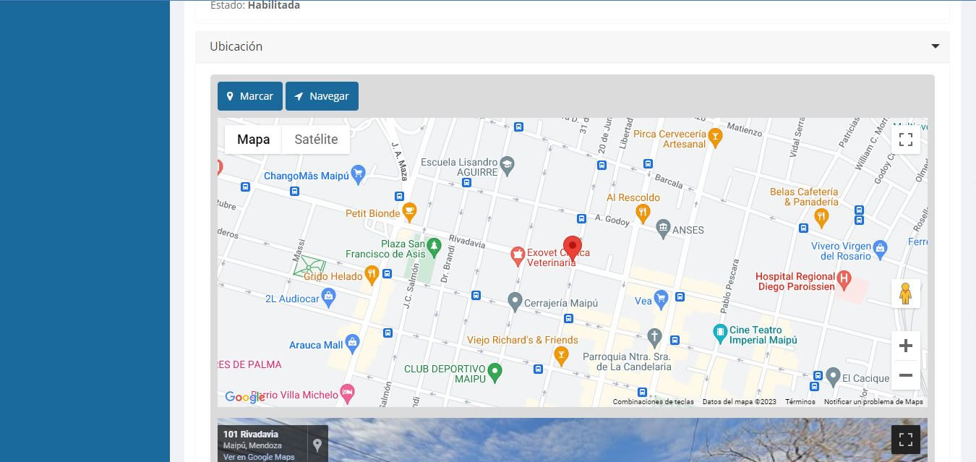This screenshot has height=462, width=976.
Task: Click the Datos del mapa ©2023 text
Action: 739,402
